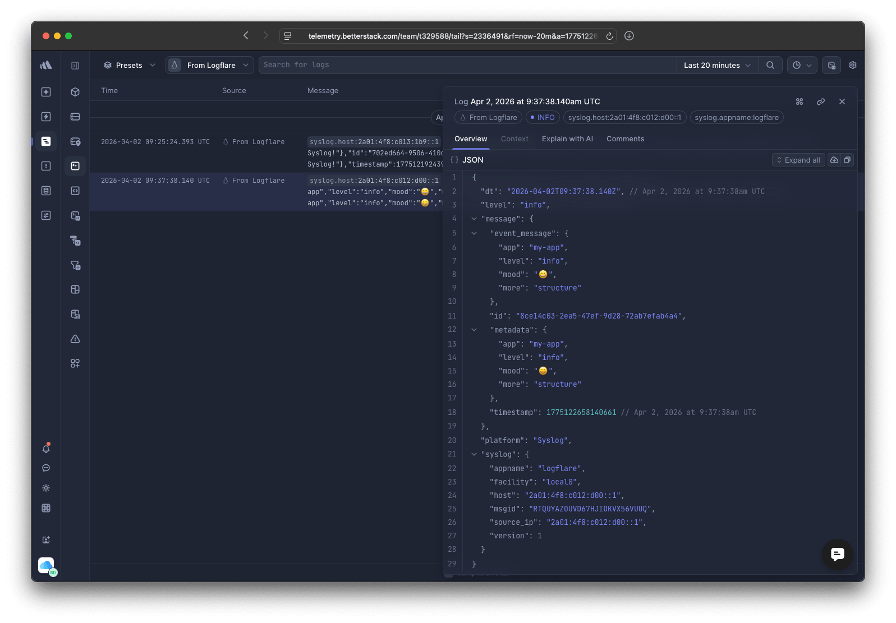The height and width of the screenshot is (623, 896).
Task: Toggle the sidebar collapse panel icon
Action: click(x=75, y=66)
